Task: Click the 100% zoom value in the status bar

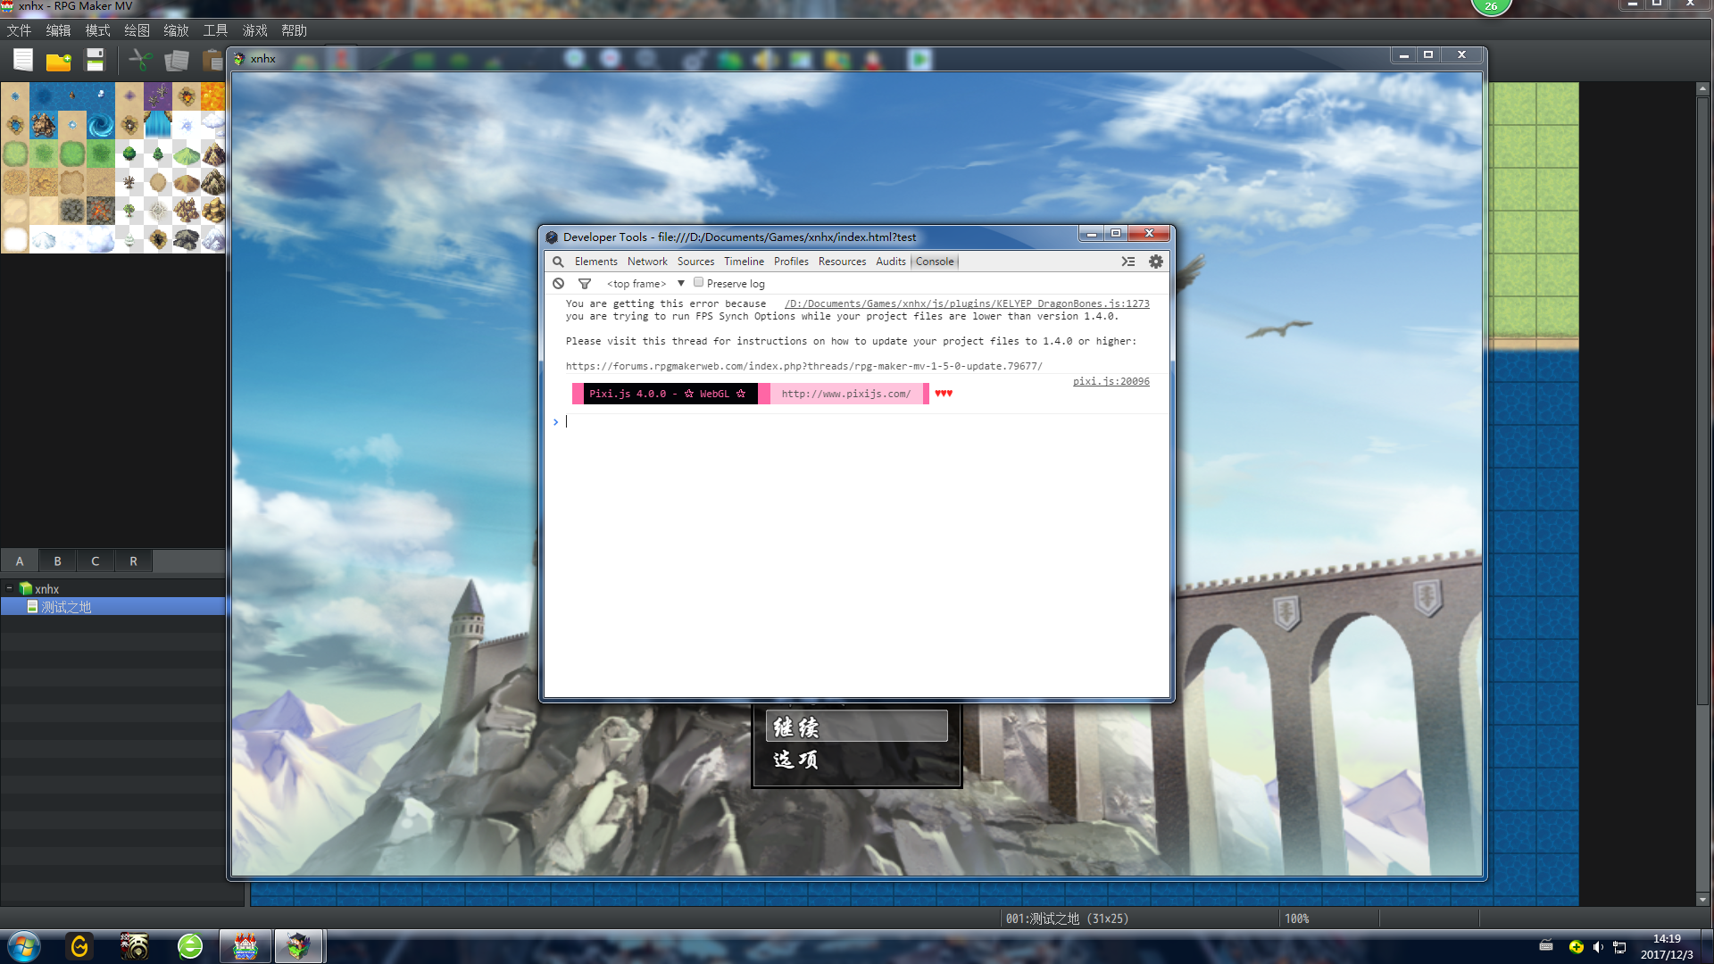Action: point(1296,918)
